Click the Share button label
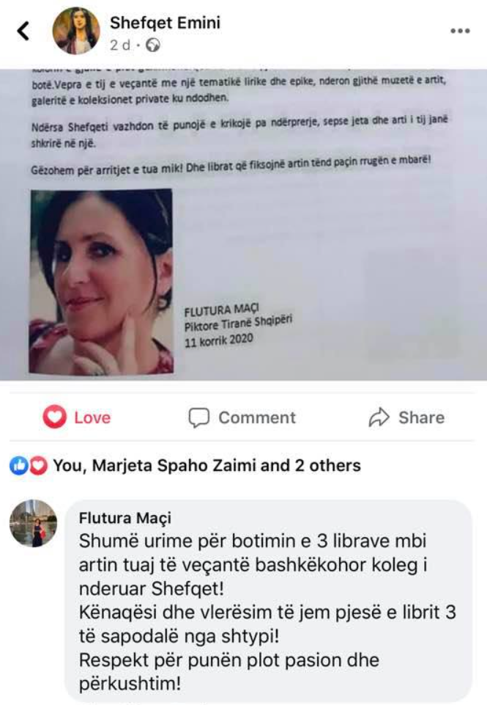 click(422, 417)
